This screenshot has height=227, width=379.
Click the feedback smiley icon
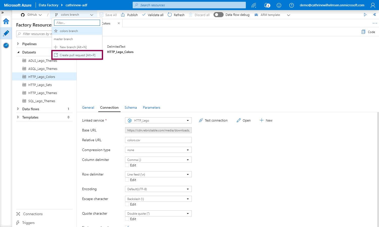click(279, 5)
